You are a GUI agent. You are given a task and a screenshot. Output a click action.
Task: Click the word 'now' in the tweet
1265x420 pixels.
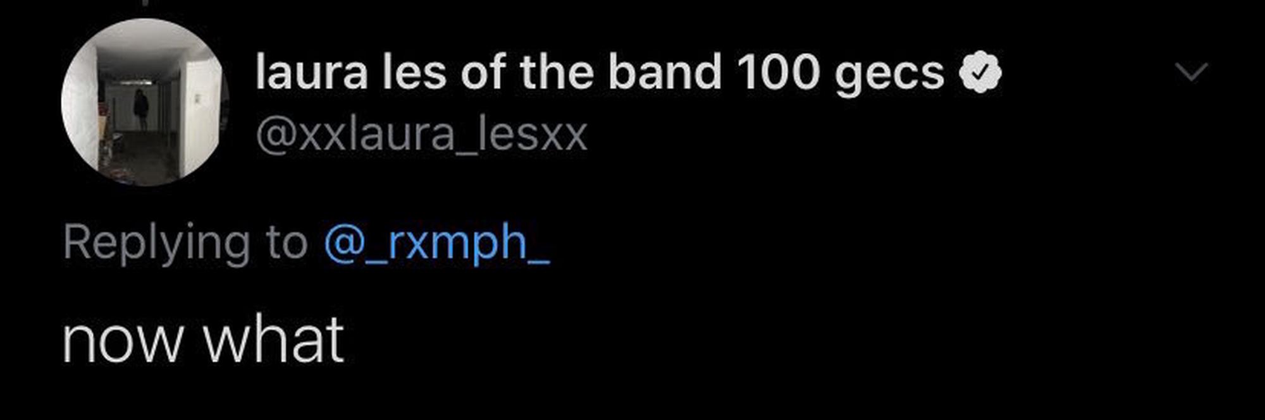pyautogui.click(x=121, y=342)
